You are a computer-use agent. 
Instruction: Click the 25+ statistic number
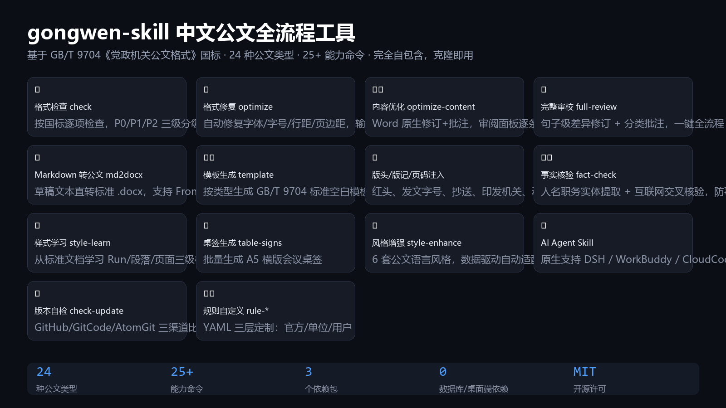pos(182,372)
